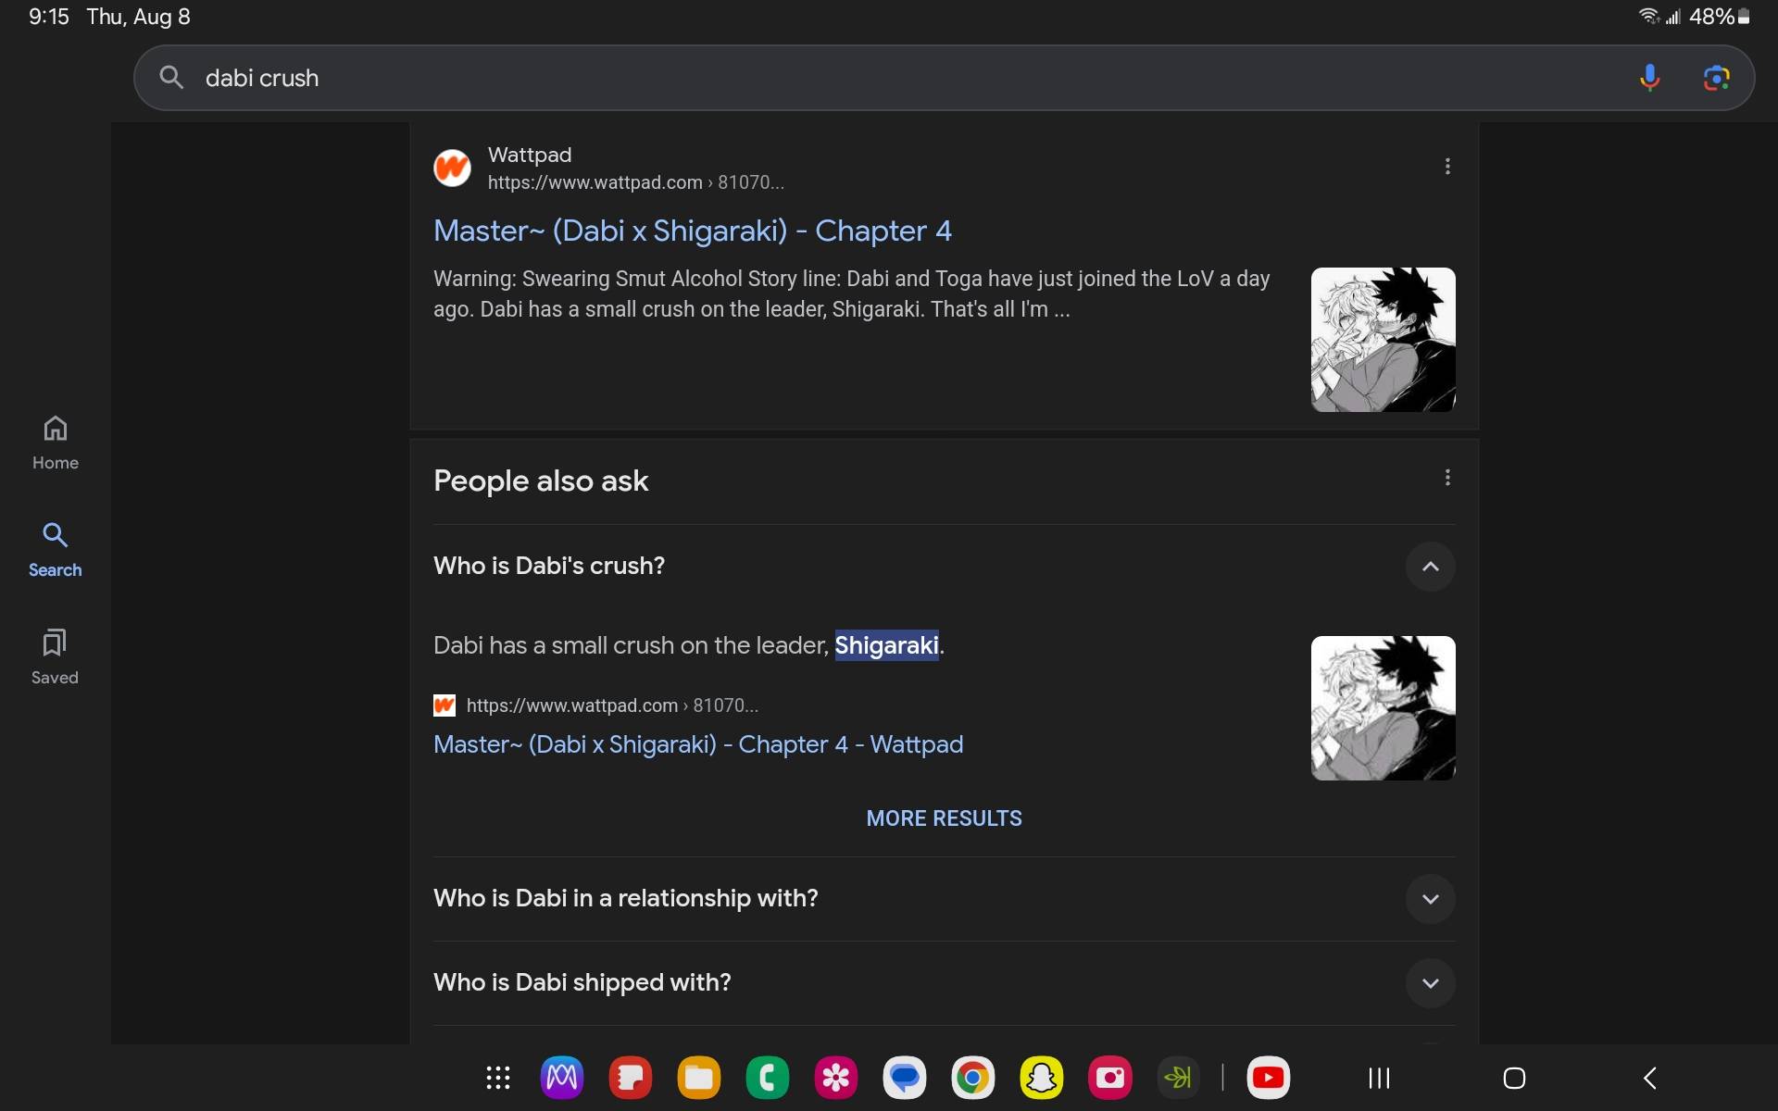Screen dimensions: 1778x1111
Task: Open 'Master~ (Dabi x Shigaraki) - Chapter 4' result
Action: coord(693,231)
